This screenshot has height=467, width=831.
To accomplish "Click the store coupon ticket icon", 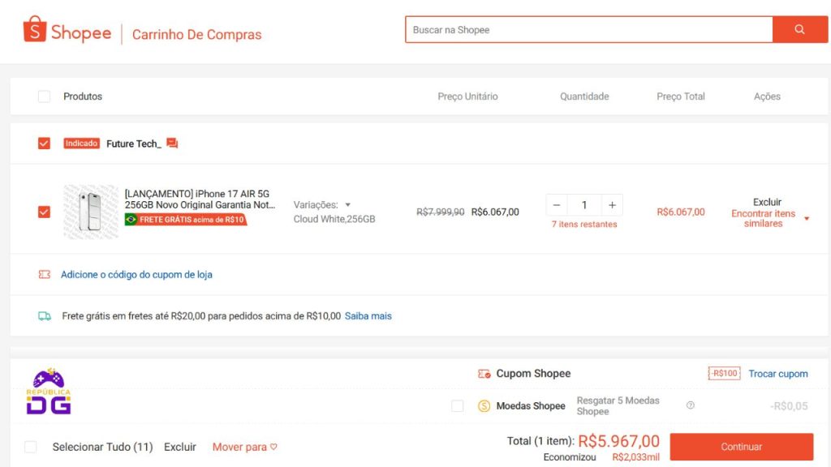I will point(45,275).
